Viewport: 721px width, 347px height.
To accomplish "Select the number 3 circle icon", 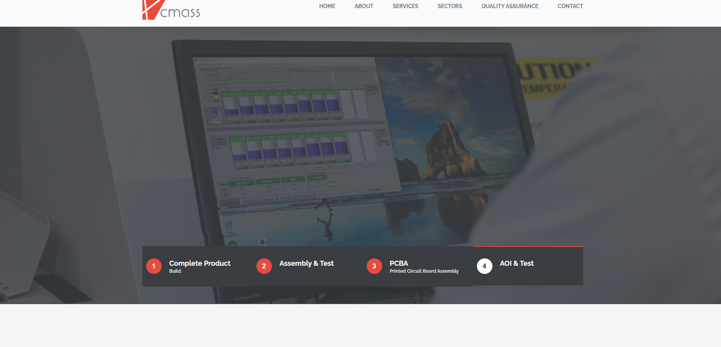I will tap(374, 266).
